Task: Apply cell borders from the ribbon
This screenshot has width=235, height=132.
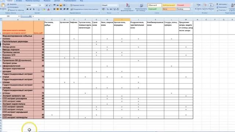Action: [39, 10]
